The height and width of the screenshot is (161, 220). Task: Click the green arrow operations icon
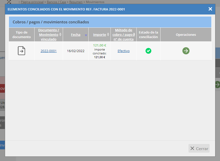click(186, 51)
